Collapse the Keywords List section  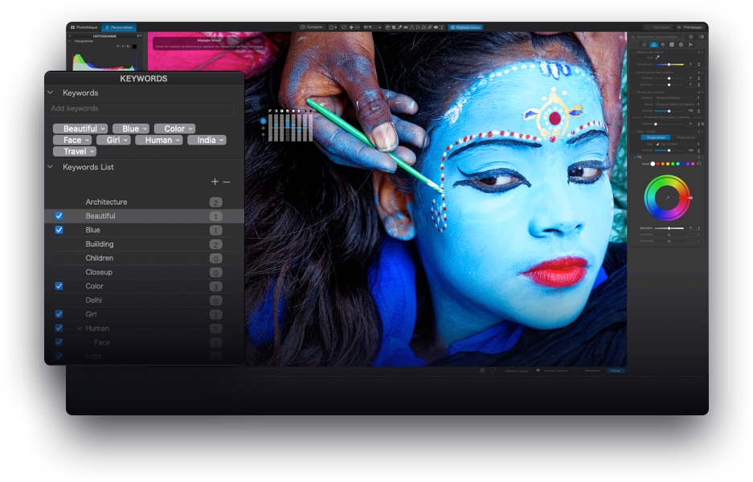[x=50, y=167]
